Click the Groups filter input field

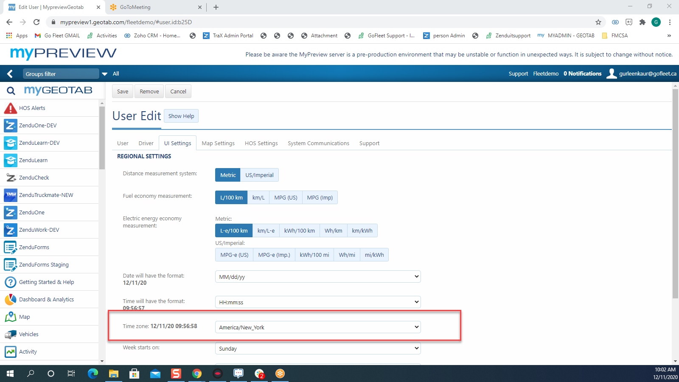[61, 74]
